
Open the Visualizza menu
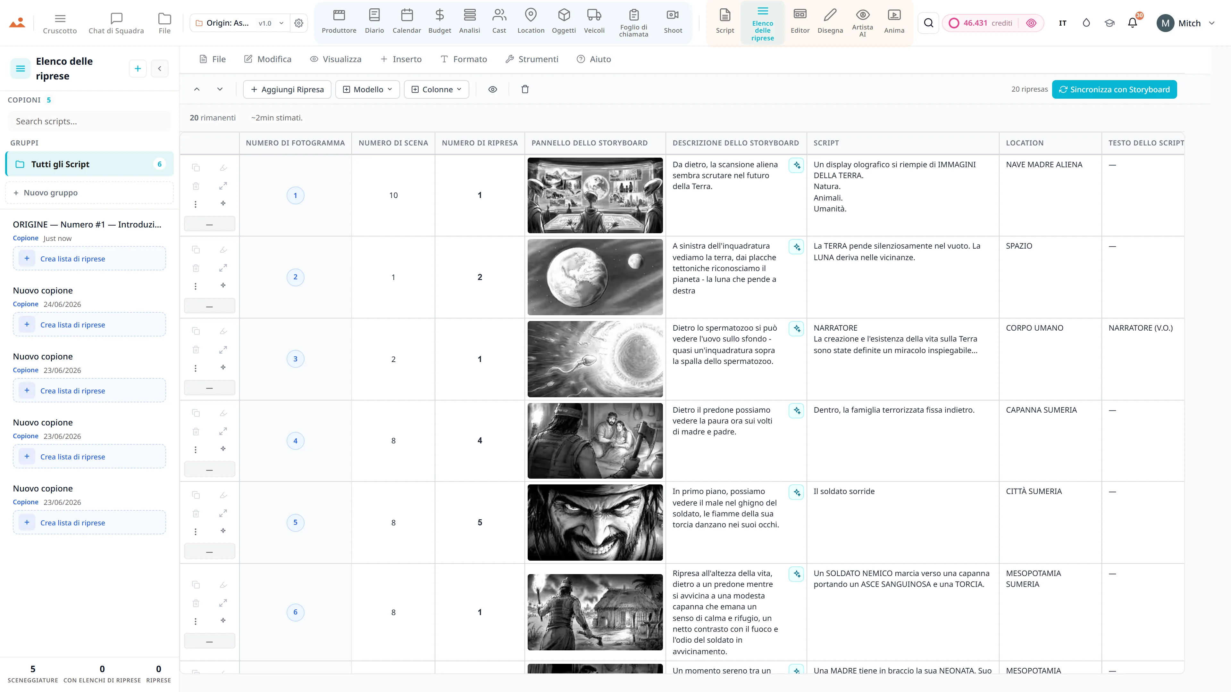[335, 59]
